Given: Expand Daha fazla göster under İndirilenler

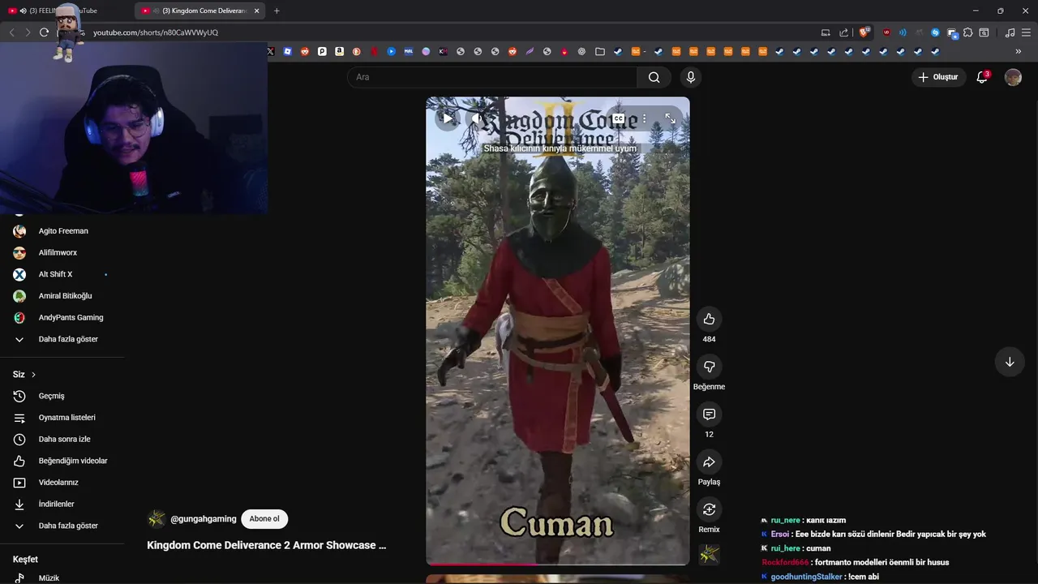Looking at the screenshot, I should pos(62,526).
